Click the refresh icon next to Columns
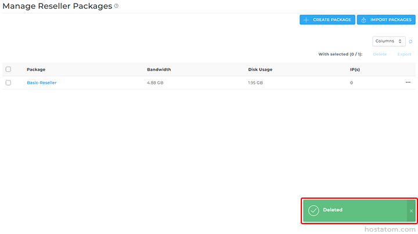 [x=410, y=42]
